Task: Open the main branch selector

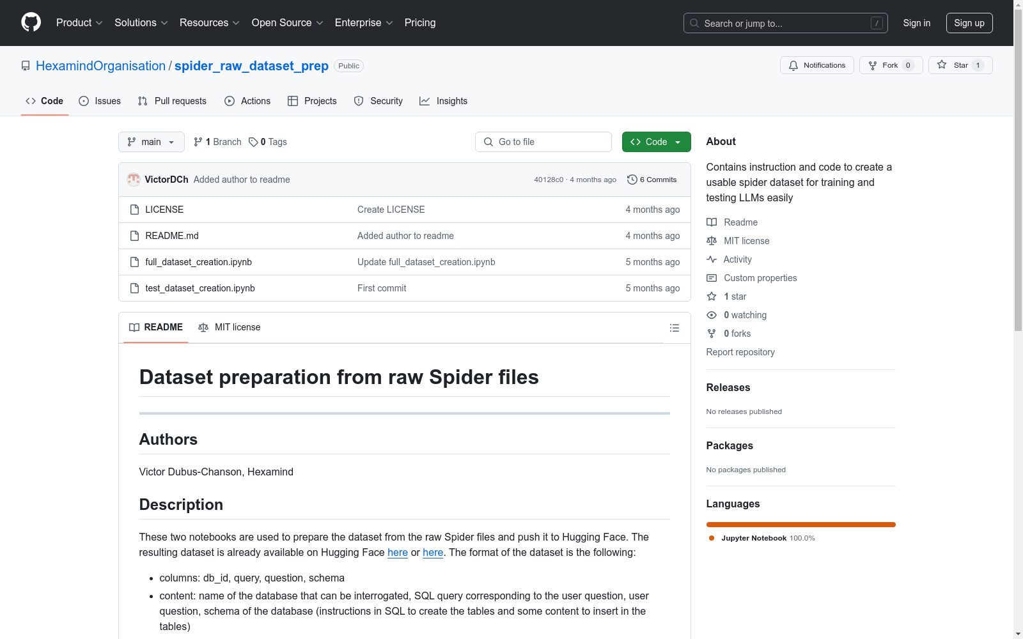Action: pos(152,142)
